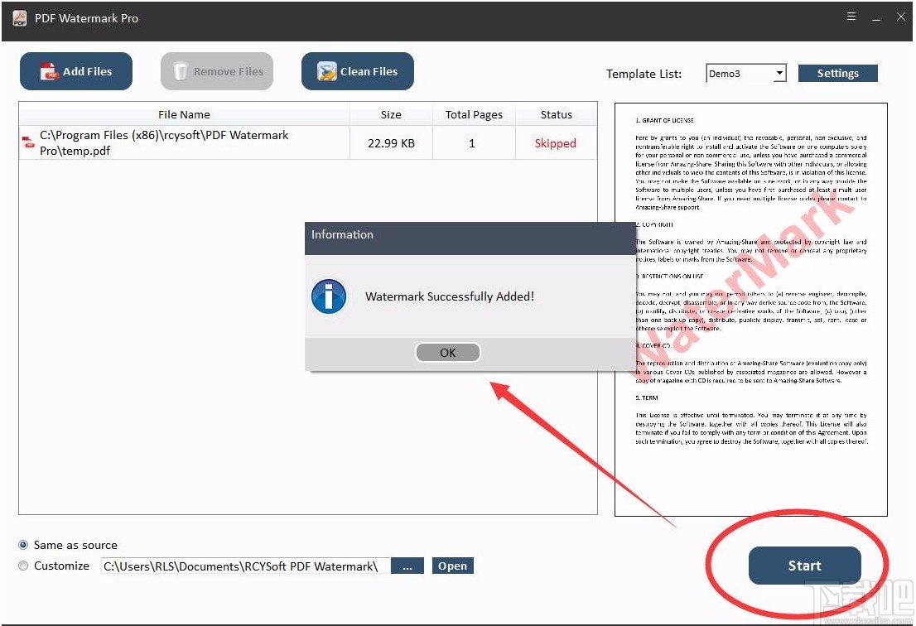
Task: Click the Information dialog title bar
Action: [470, 238]
